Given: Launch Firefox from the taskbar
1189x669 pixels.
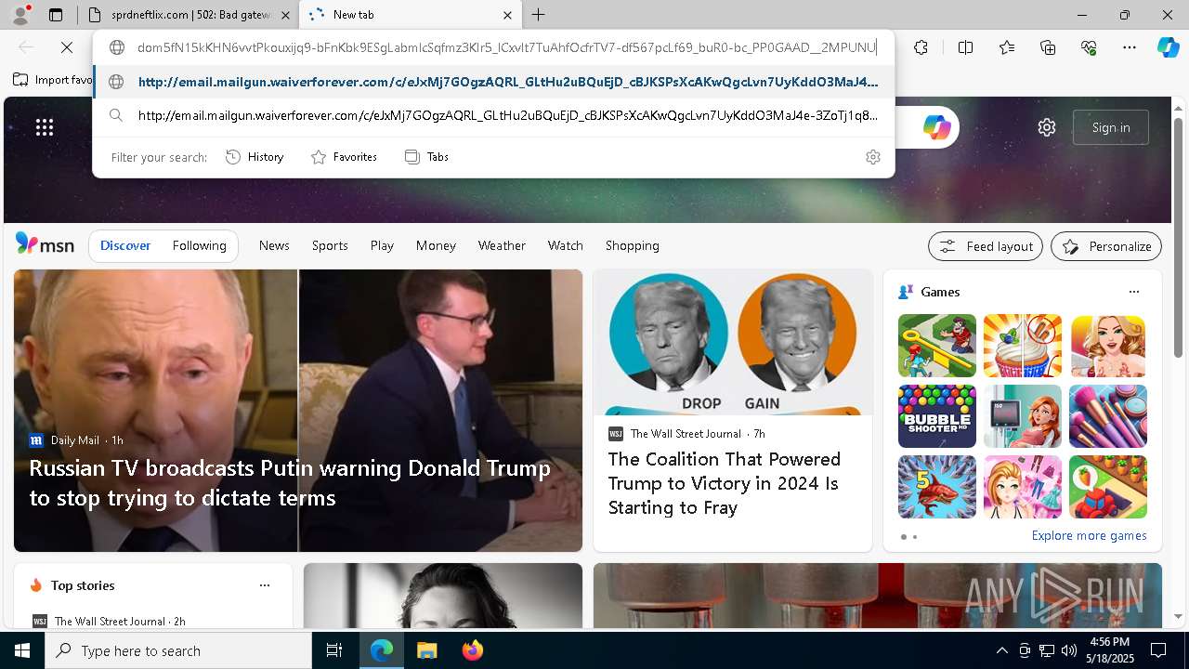Looking at the screenshot, I should (x=472, y=650).
